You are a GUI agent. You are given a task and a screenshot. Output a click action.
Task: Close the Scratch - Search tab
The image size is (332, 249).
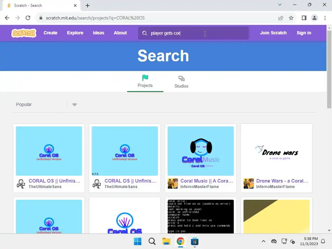(x=75, y=6)
